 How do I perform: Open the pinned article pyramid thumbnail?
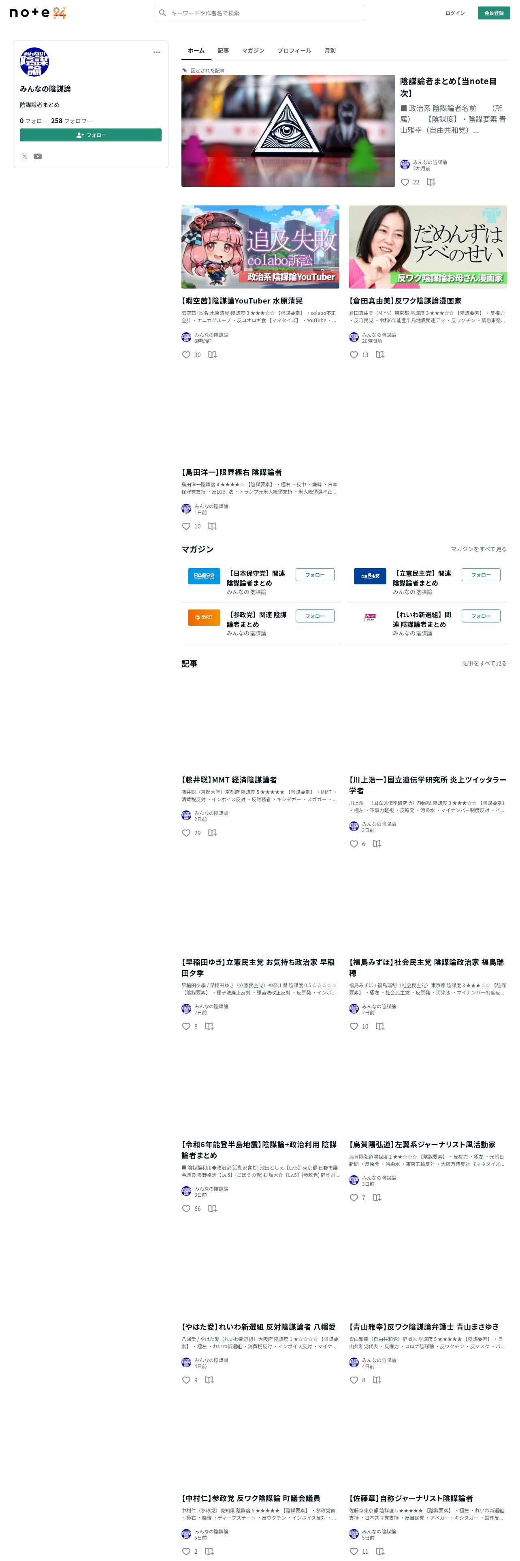pyautogui.click(x=288, y=131)
